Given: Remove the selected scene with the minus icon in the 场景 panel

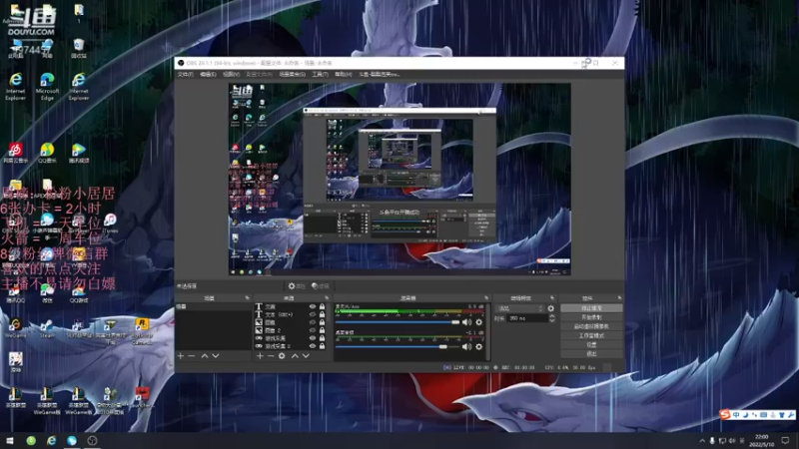Looking at the screenshot, I should 192,356.
